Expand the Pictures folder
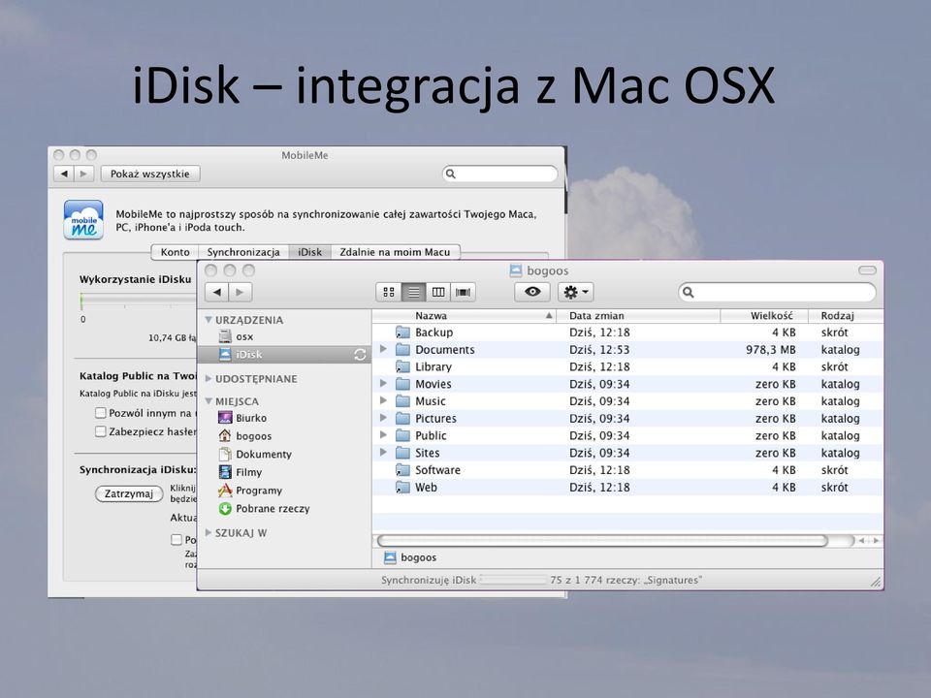Screen dimensions: 931x698 coord(384,418)
